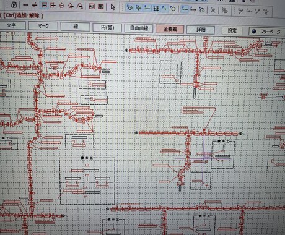Toggle the green dots point snap icon

pyautogui.click(x=164, y=9)
